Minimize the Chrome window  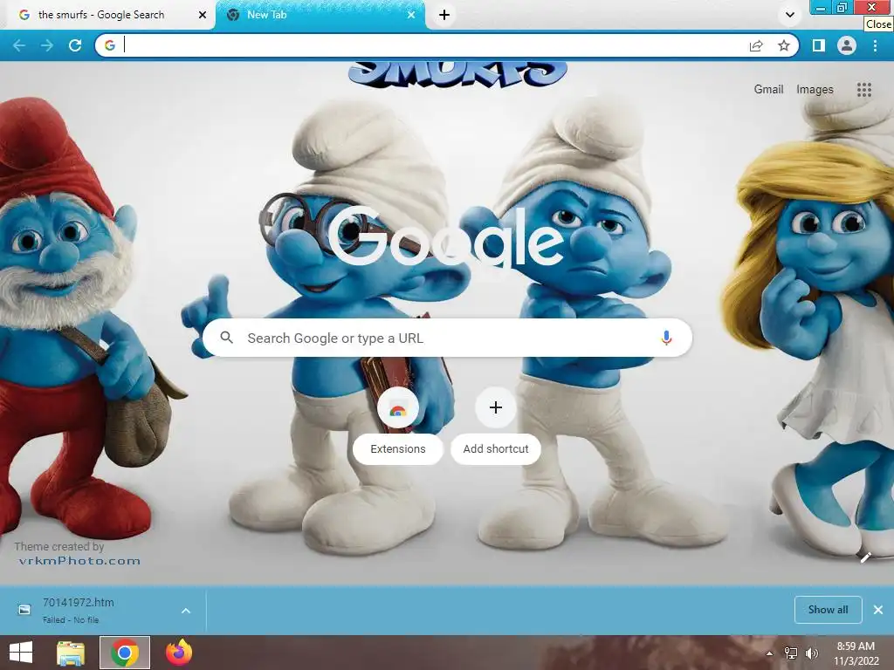pos(821,8)
